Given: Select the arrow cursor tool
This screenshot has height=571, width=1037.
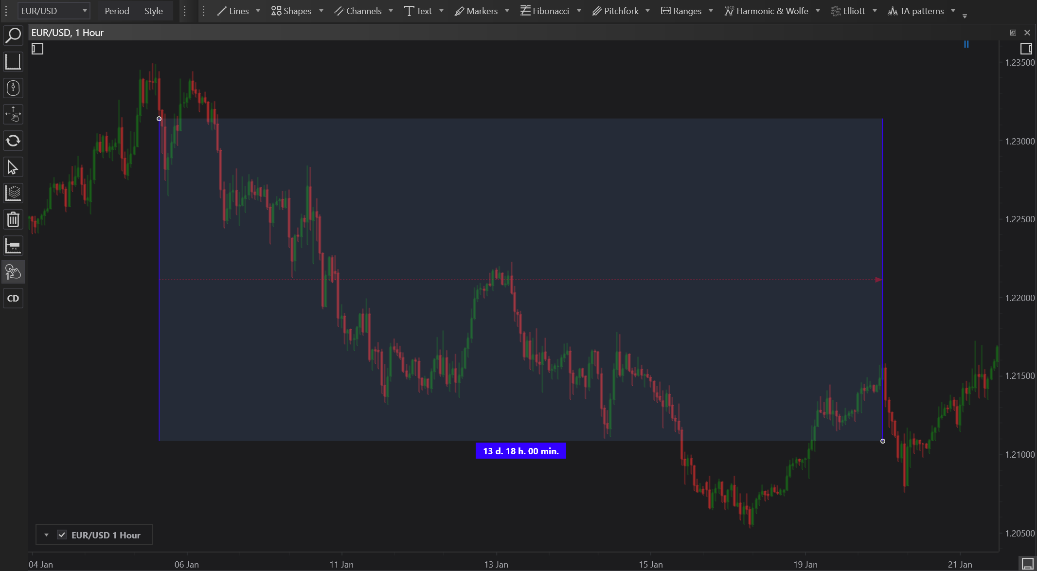Looking at the screenshot, I should coord(13,167).
